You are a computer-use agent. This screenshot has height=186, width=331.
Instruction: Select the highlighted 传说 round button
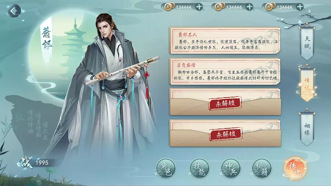tap(295, 168)
